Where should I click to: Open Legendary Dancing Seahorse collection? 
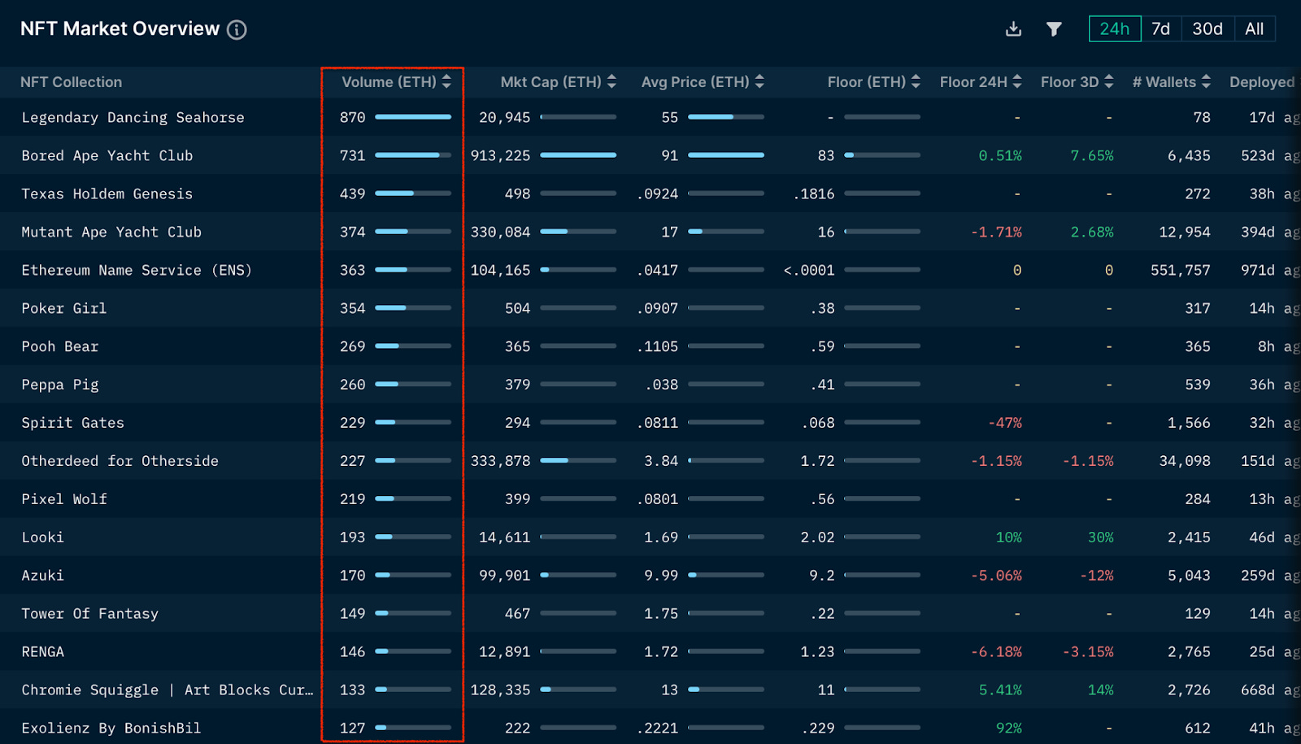pos(133,117)
